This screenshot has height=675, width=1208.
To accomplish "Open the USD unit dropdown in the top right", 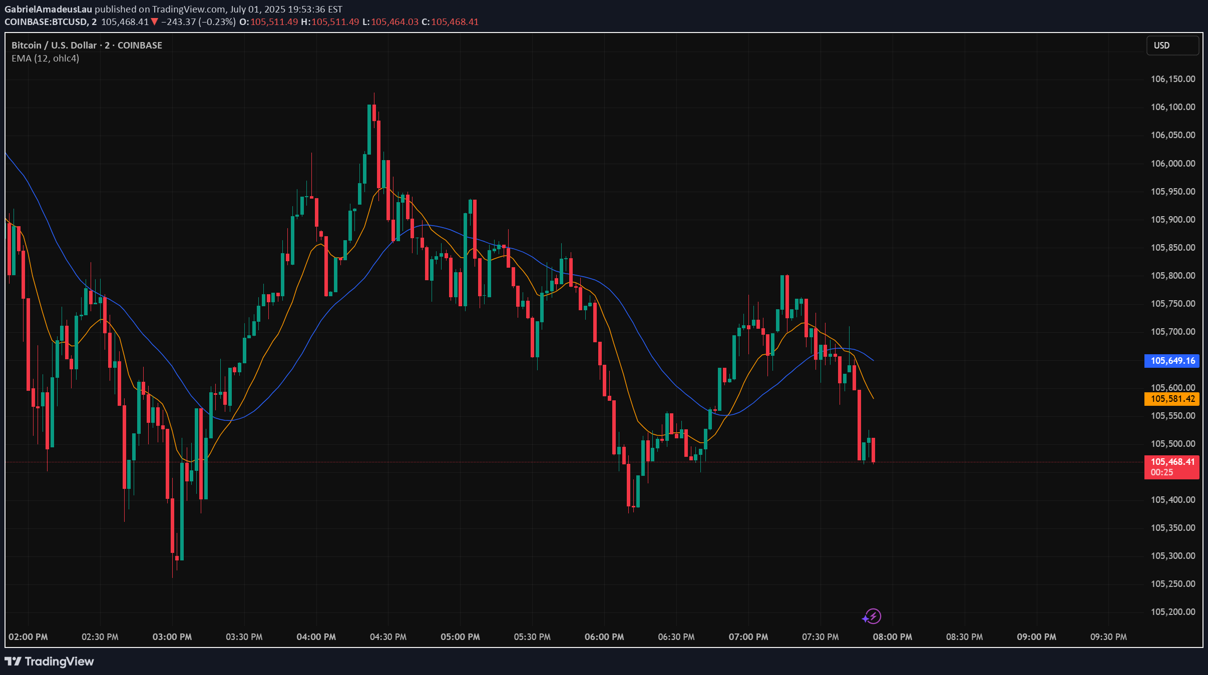I will pos(1173,45).
